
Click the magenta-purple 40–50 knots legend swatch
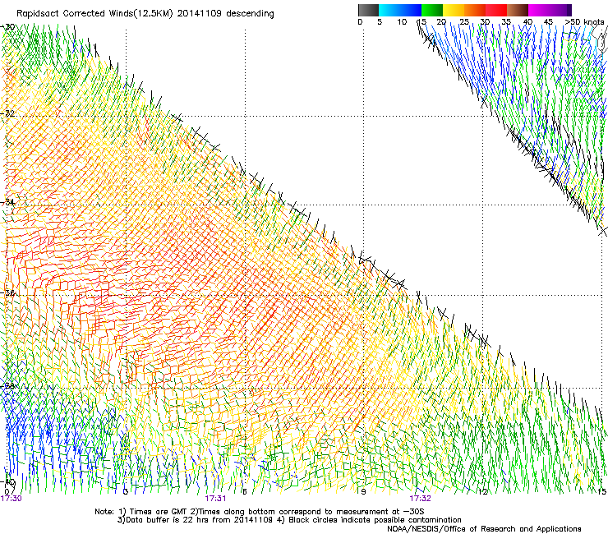click(550, 10)
